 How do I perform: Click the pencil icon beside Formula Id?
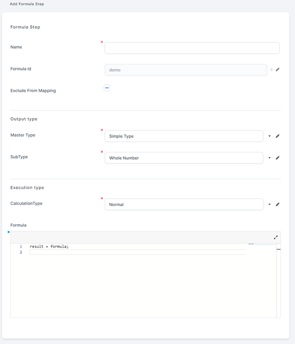pos(278,69)
